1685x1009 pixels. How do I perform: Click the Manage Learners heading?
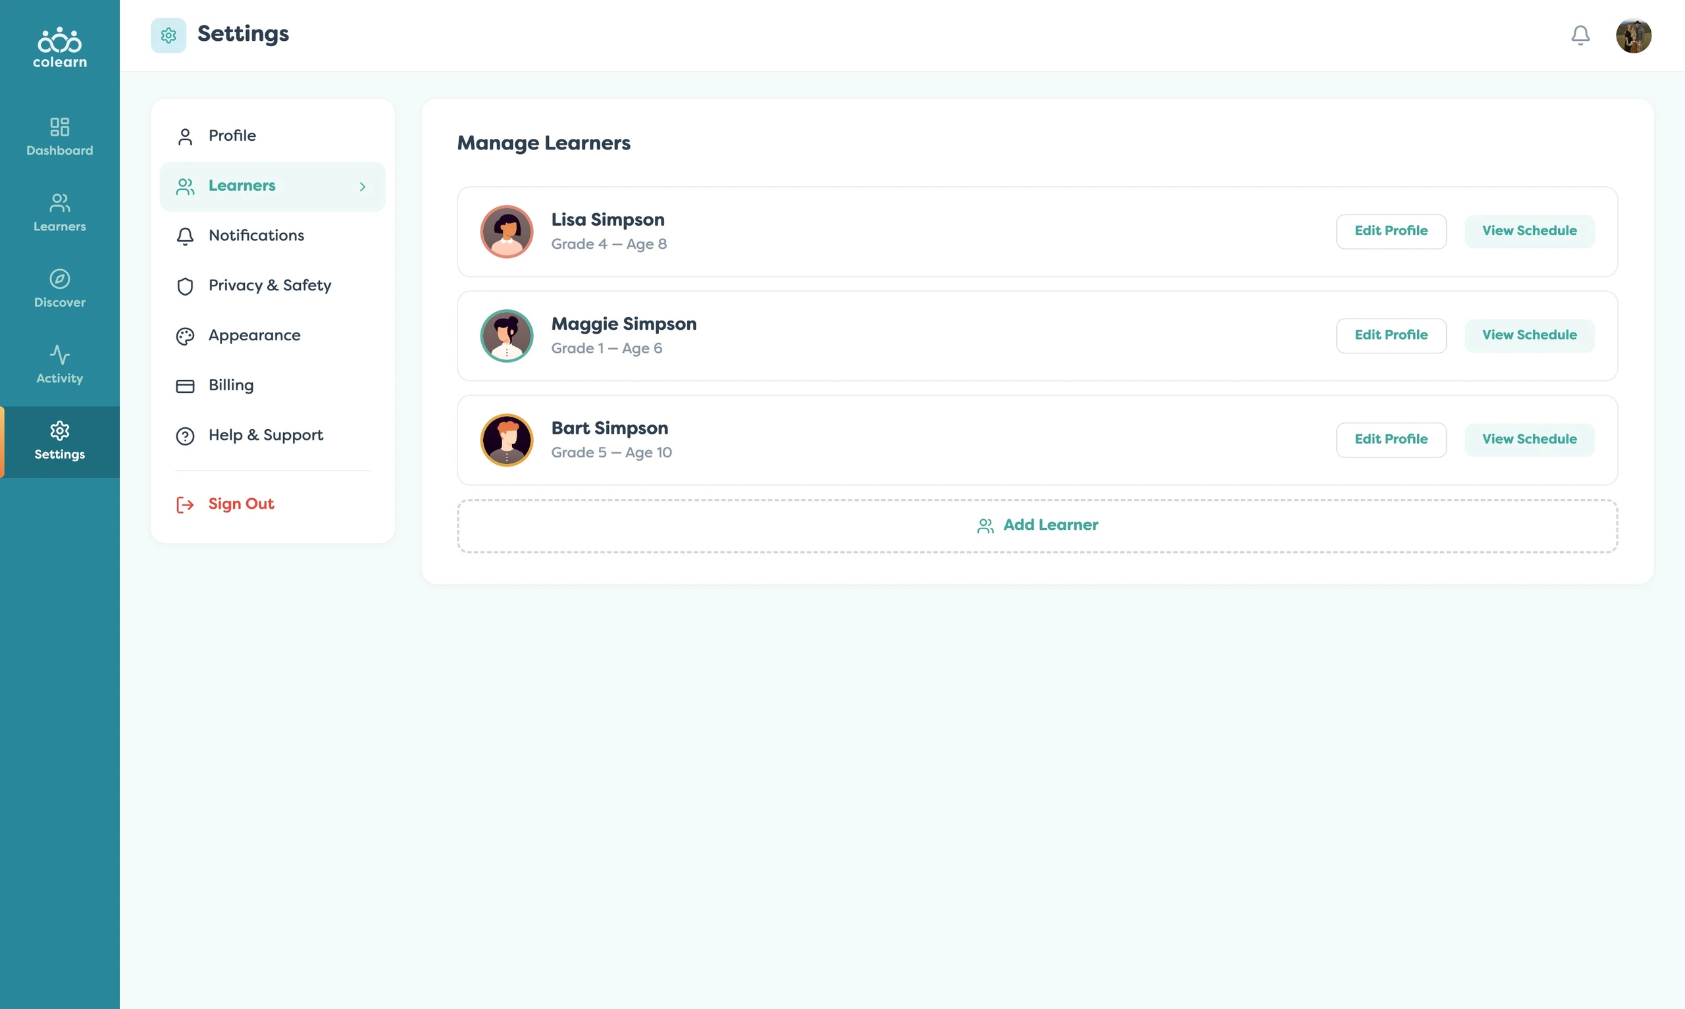pos(544,143)
